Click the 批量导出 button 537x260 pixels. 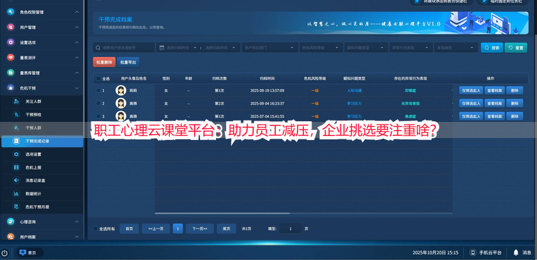coord(128,62)
